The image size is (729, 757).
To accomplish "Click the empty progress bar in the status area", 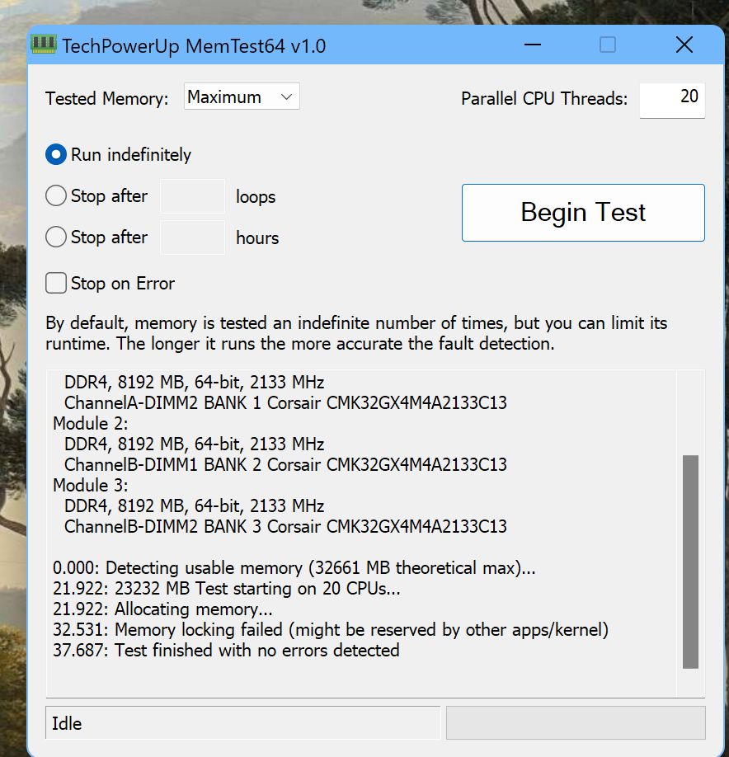I will [x=576, y=722].
